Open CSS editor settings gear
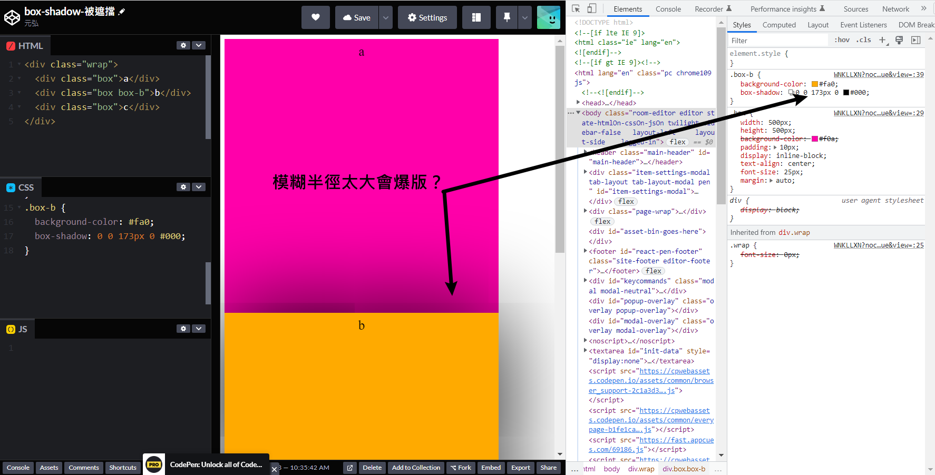 click(x=183, y=187)
